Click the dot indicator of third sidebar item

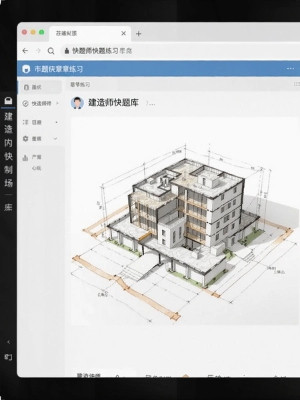click(x=57, y=122)
